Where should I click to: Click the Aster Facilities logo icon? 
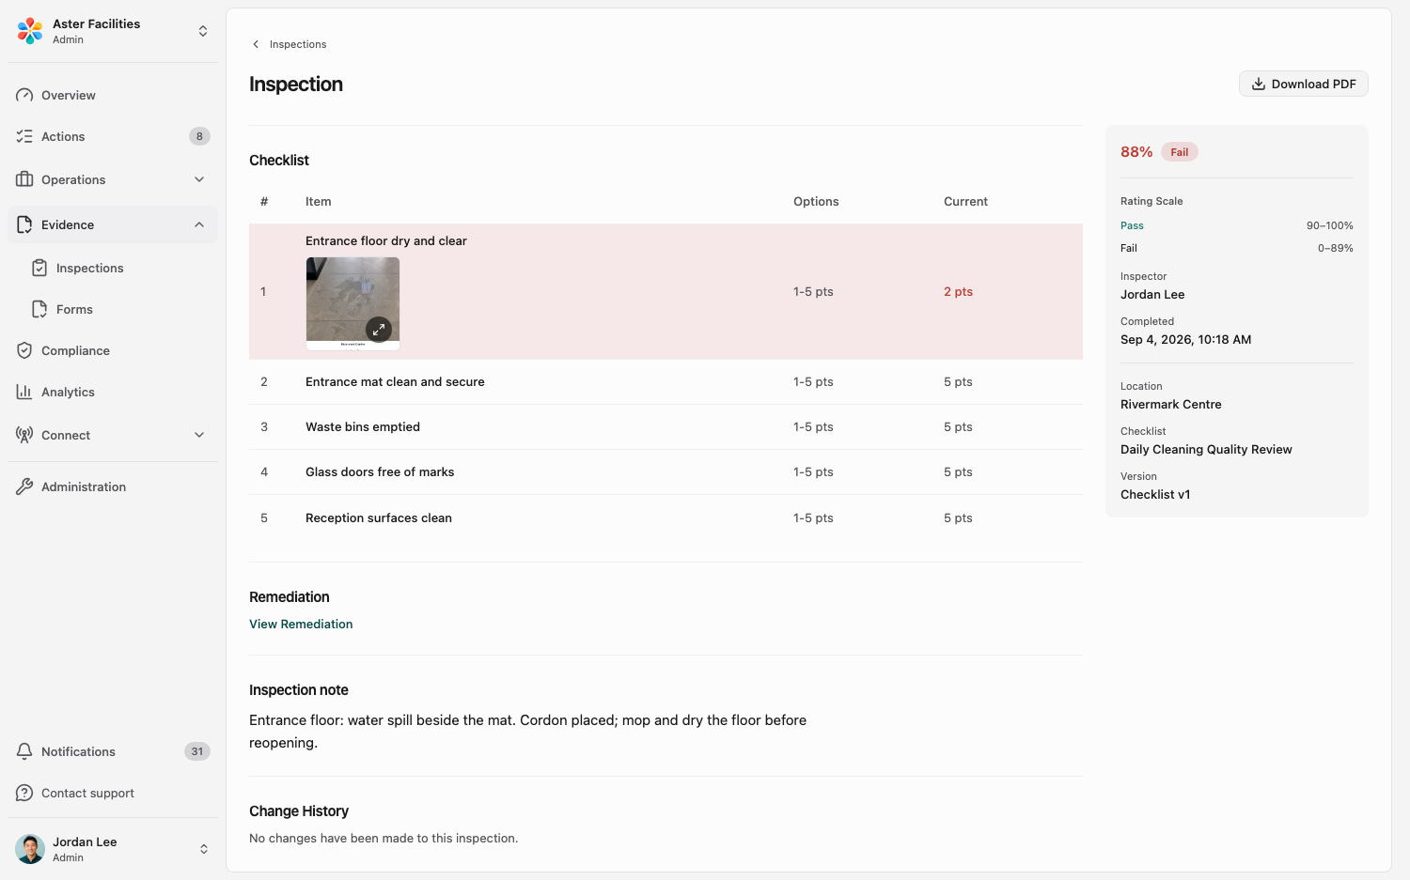click(x=30, y=31)
